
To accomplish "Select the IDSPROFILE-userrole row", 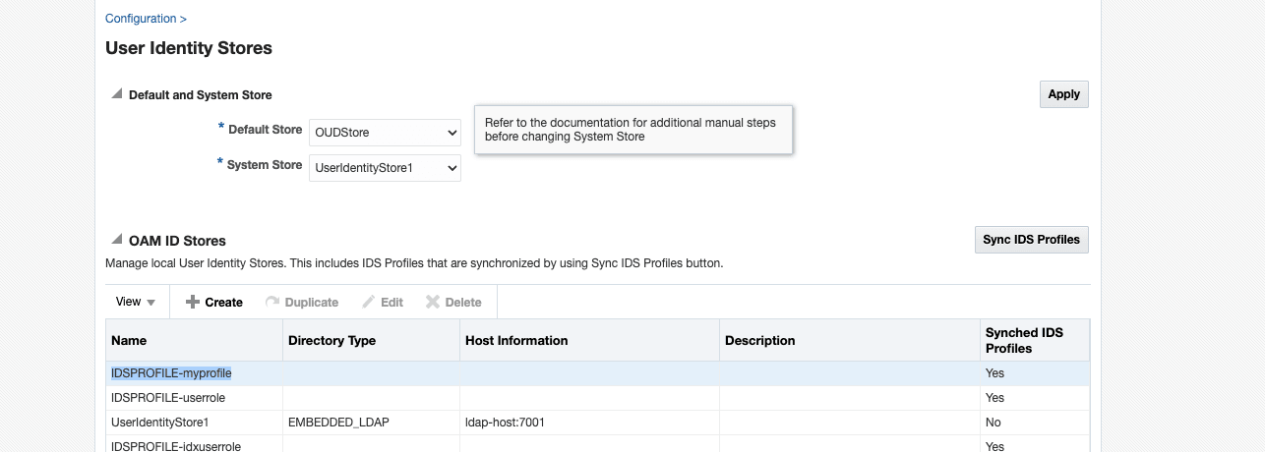I will click(x=167, y=398).
